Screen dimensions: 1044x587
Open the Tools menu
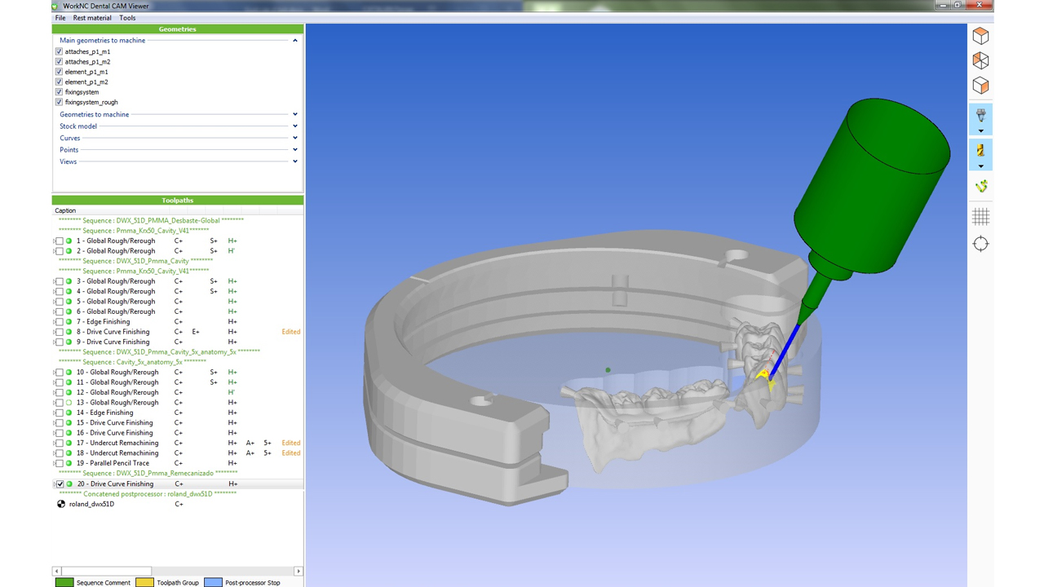pyautogui.click(x=127, y=18)
